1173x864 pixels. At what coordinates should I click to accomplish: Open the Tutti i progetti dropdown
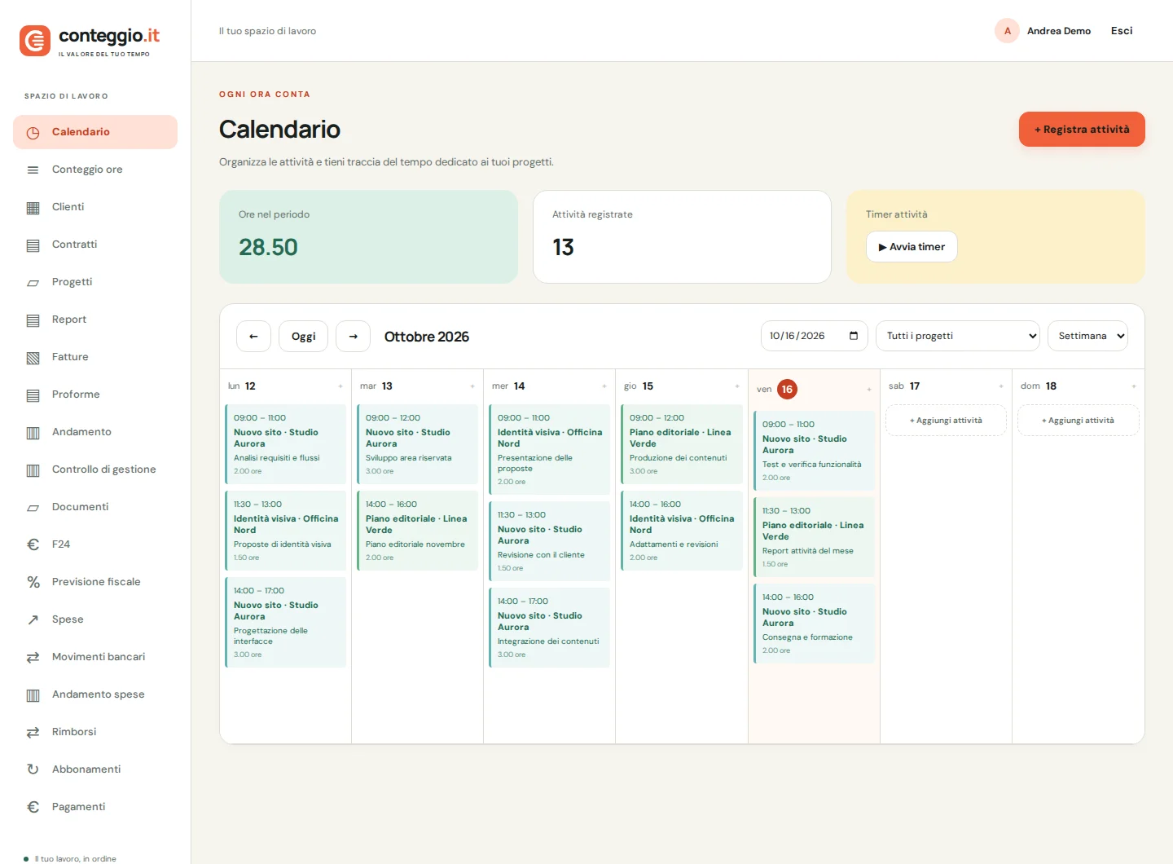pos(958,336)
